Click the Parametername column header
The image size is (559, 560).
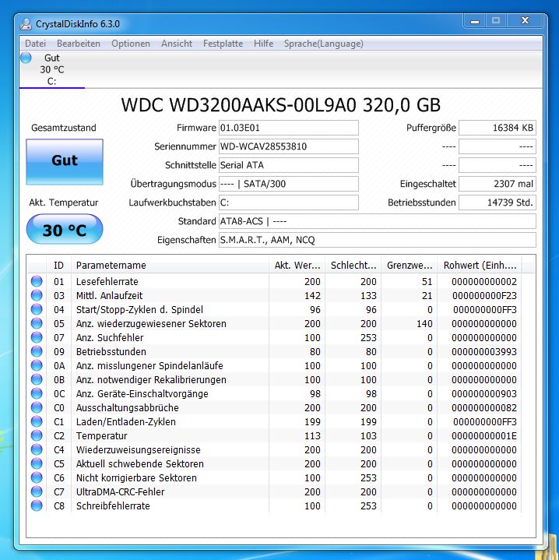coord(170,265)
